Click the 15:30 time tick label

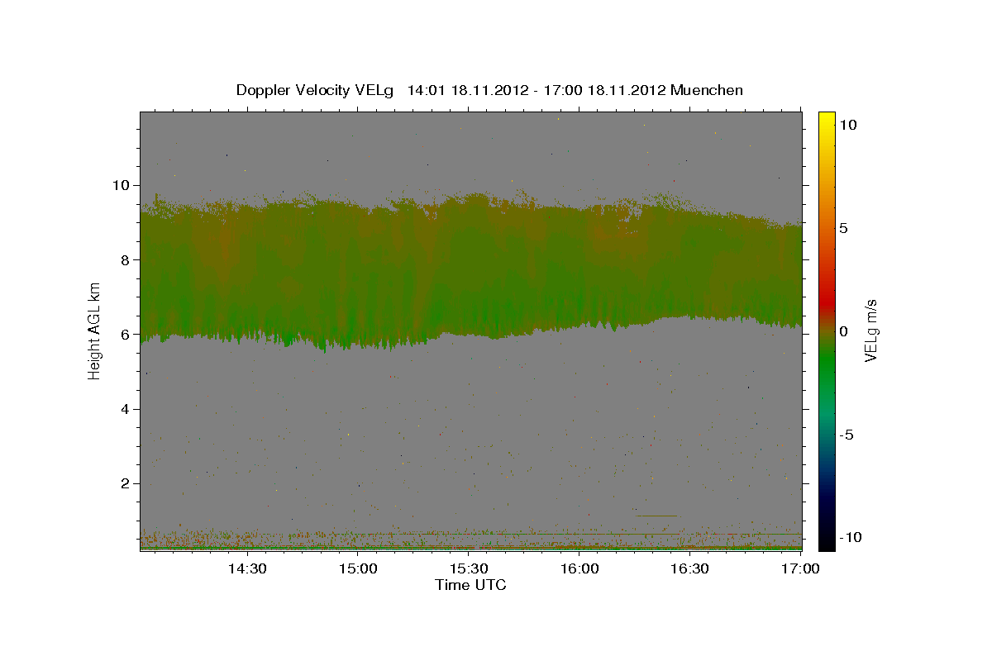[469, 569]
